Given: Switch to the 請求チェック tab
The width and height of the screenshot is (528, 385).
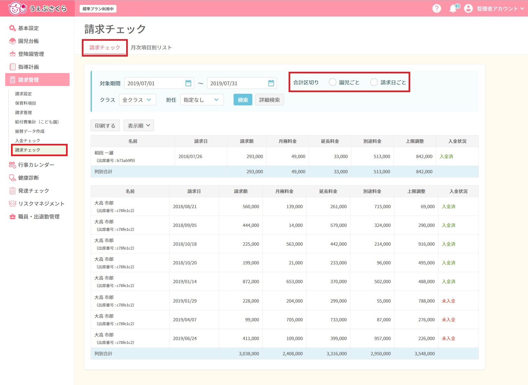Looking at the screenshot, I should [105, 48].
